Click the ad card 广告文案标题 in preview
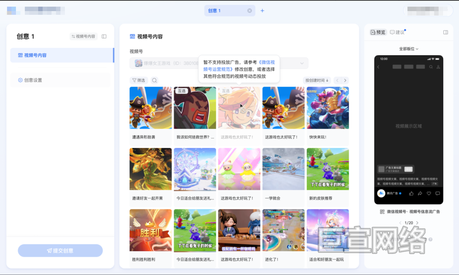 pos(396,169)
